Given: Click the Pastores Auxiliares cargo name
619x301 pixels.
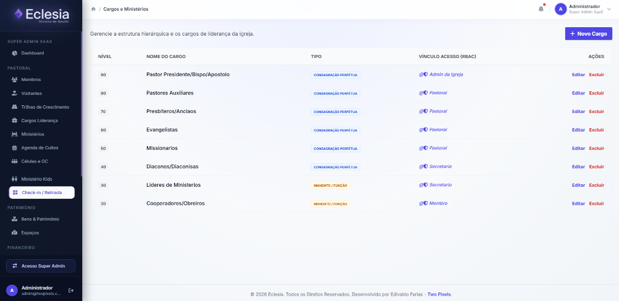Looking at the screenshot, I should coord(170,92).
